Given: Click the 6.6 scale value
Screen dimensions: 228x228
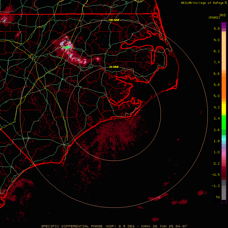Looking at the screenshot, I should pyautogui.click(x=217, y=73).
